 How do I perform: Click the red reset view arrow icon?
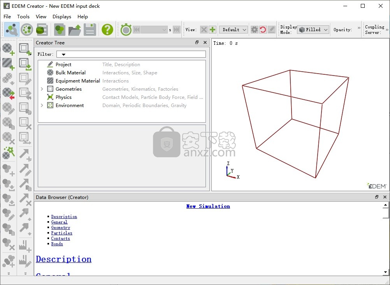click(x=263, y=30)
